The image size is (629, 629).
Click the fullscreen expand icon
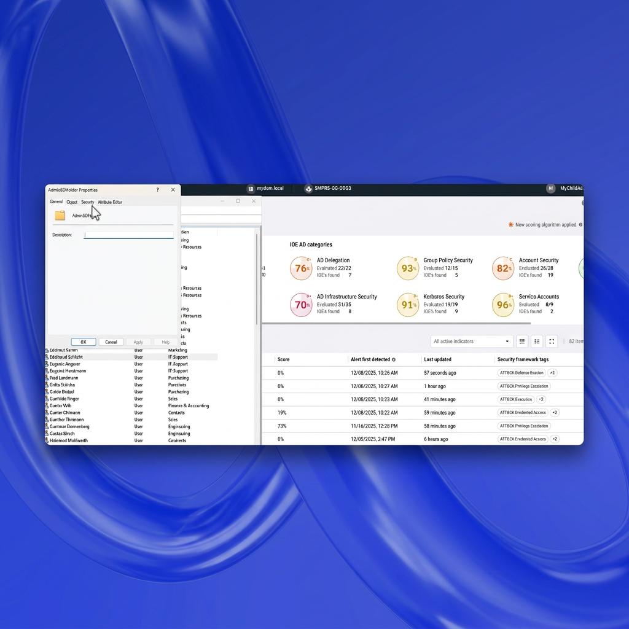(552, 342)
